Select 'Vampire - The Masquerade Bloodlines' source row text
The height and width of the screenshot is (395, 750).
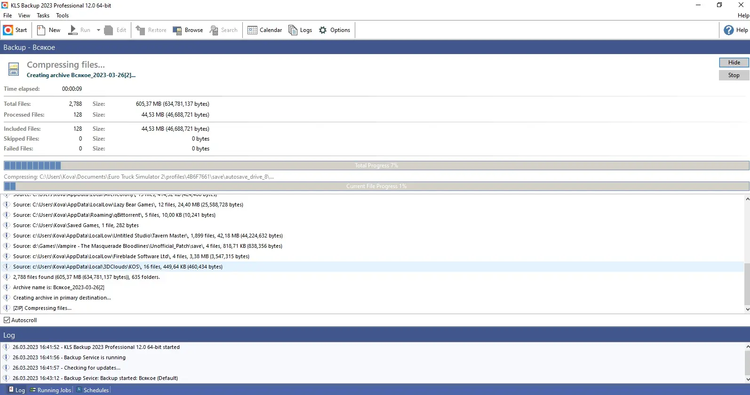(x=148, y=246)
